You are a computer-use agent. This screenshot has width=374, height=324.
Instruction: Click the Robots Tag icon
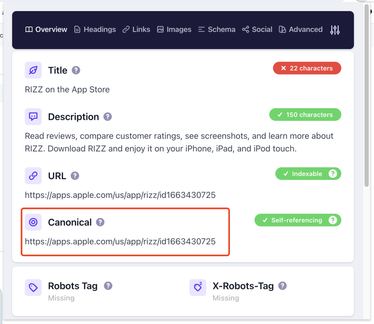(x=33, y=288)
